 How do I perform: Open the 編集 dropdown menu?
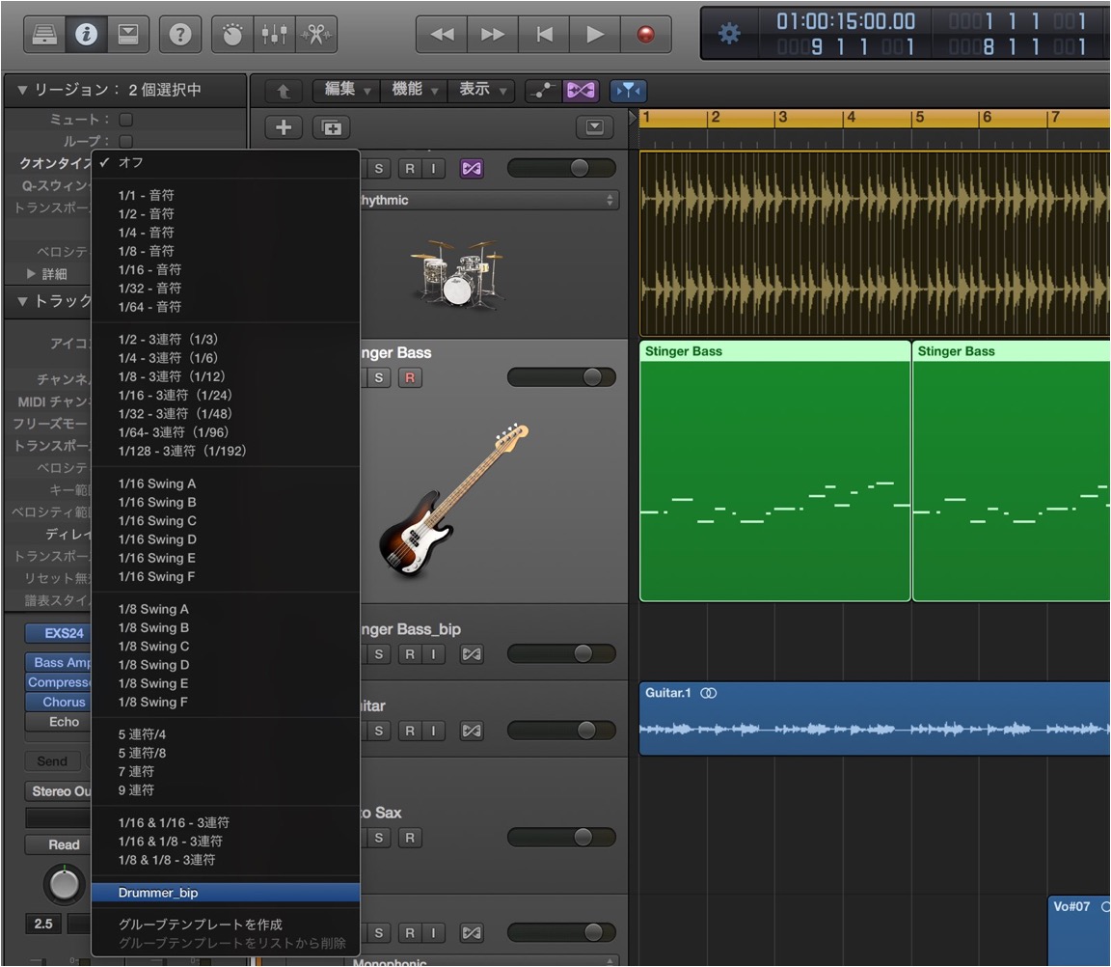pos(348,90)
